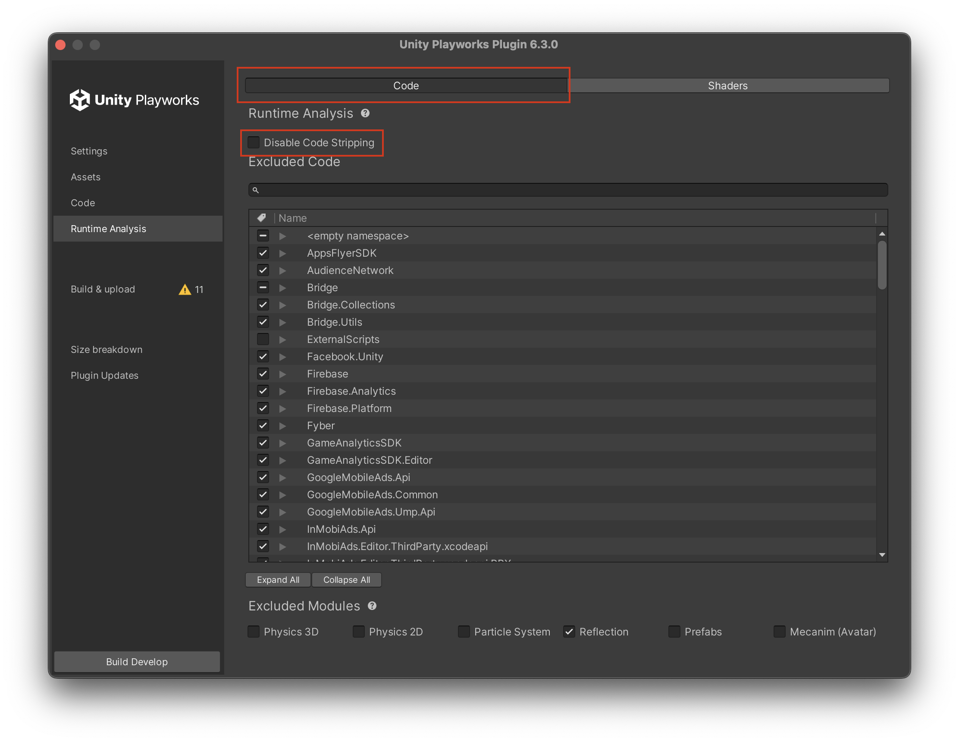Switch to the Code tab at top

click(x=406, y=85)
